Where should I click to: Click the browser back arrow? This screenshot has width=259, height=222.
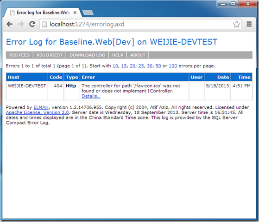point(10,24)
